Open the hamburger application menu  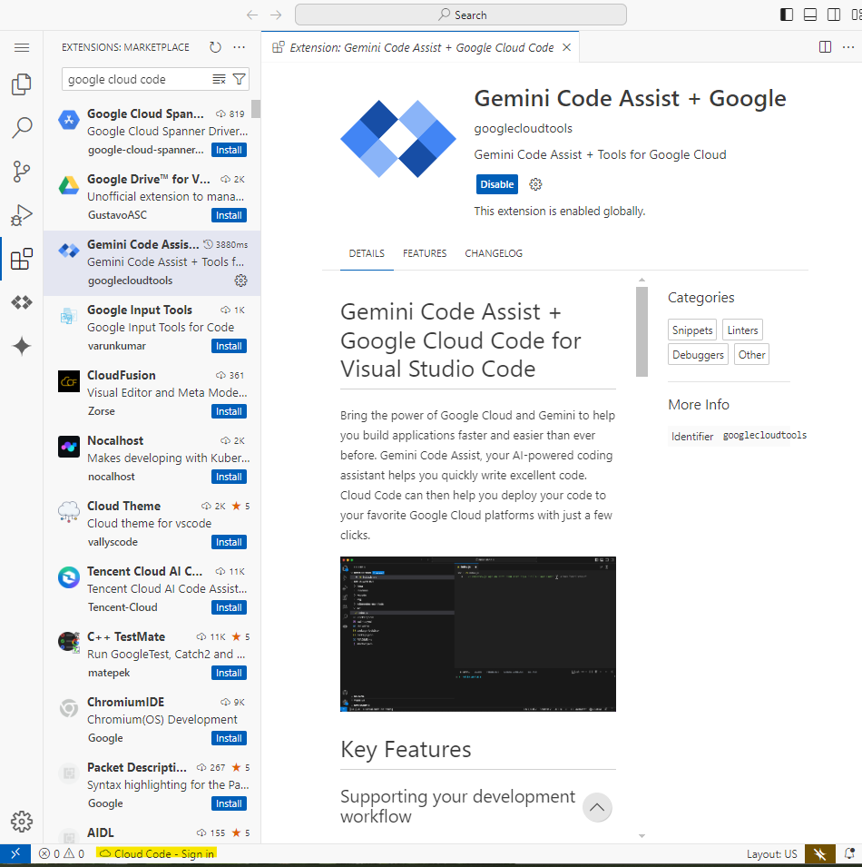22,47
